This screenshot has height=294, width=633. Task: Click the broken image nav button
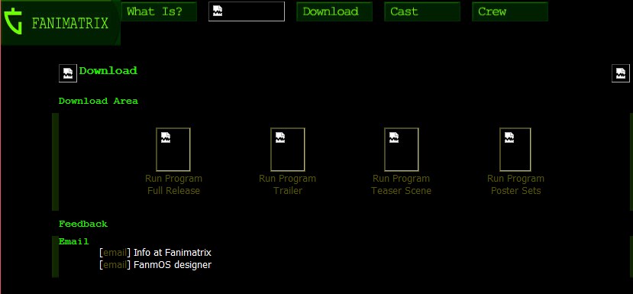[x=247, y=11]
